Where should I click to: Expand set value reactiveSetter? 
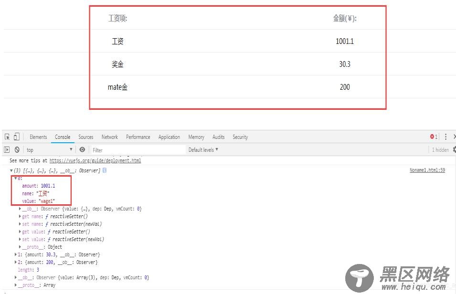pyautogui.click(x=20, y=239)
